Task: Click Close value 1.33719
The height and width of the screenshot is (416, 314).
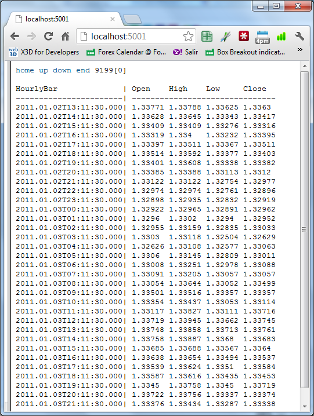Action: (259, 385)
